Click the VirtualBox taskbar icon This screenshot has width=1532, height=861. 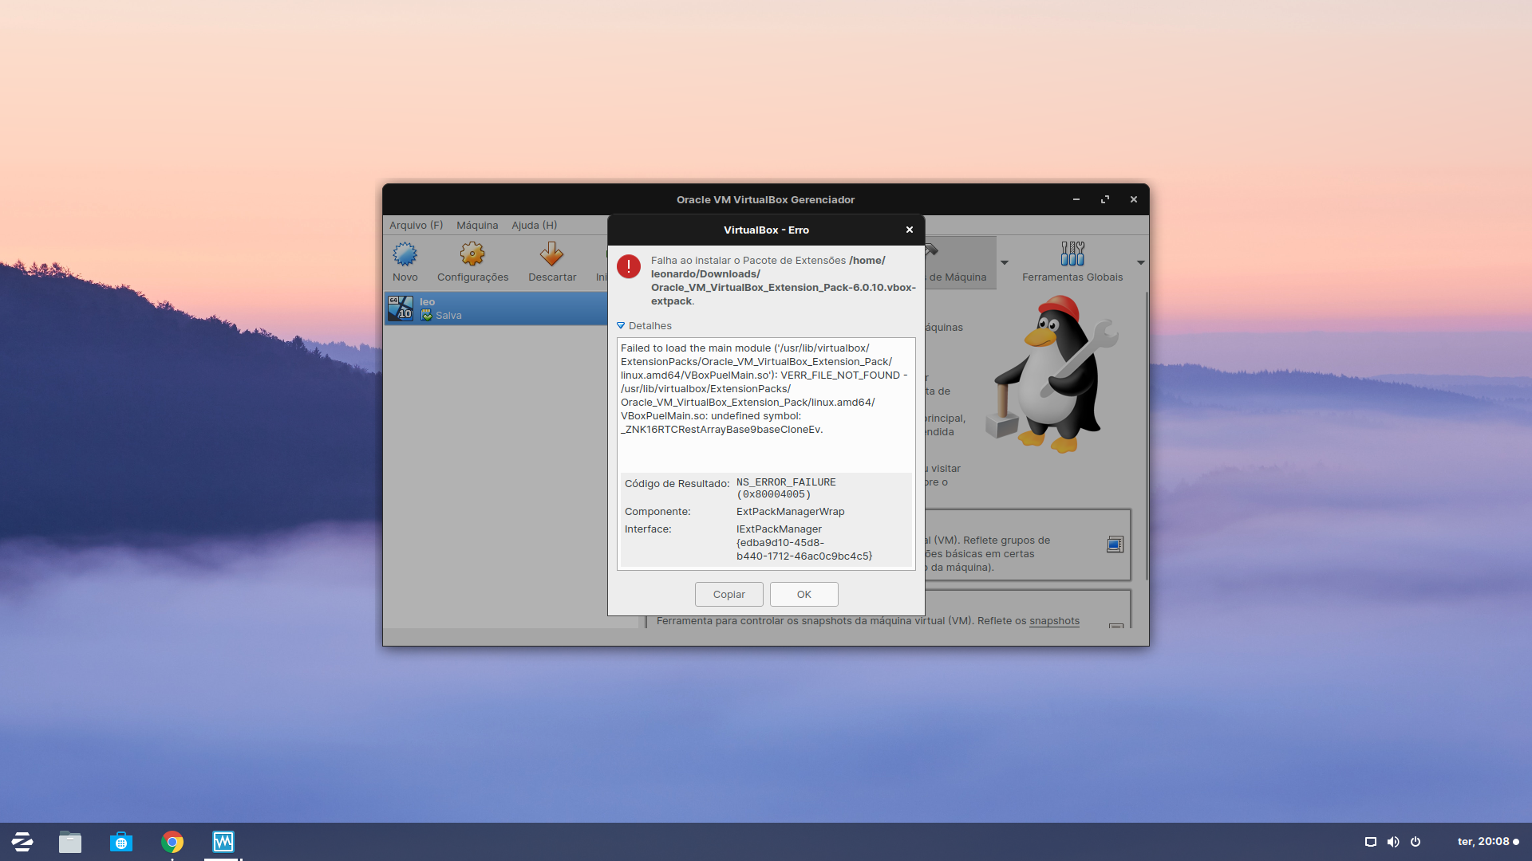223,842
